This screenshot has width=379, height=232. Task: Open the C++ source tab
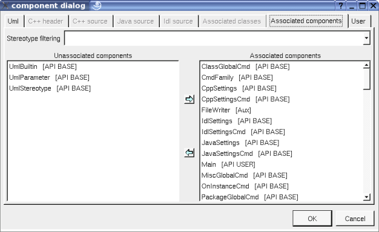[90, 21]
